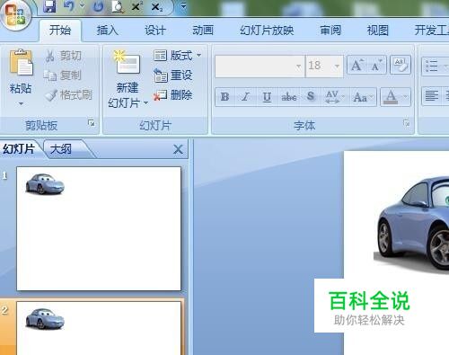This screenshot has width=449, height=355.
Task: Open the AV character spacing menu
Action: (334, 97)
